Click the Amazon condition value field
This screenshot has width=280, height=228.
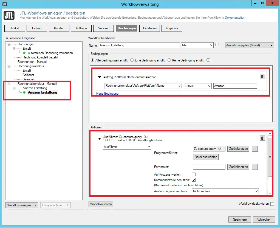(x=235, y=86)
